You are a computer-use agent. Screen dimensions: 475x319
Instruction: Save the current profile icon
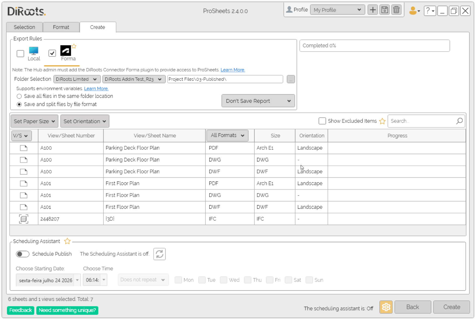[384, 10]
